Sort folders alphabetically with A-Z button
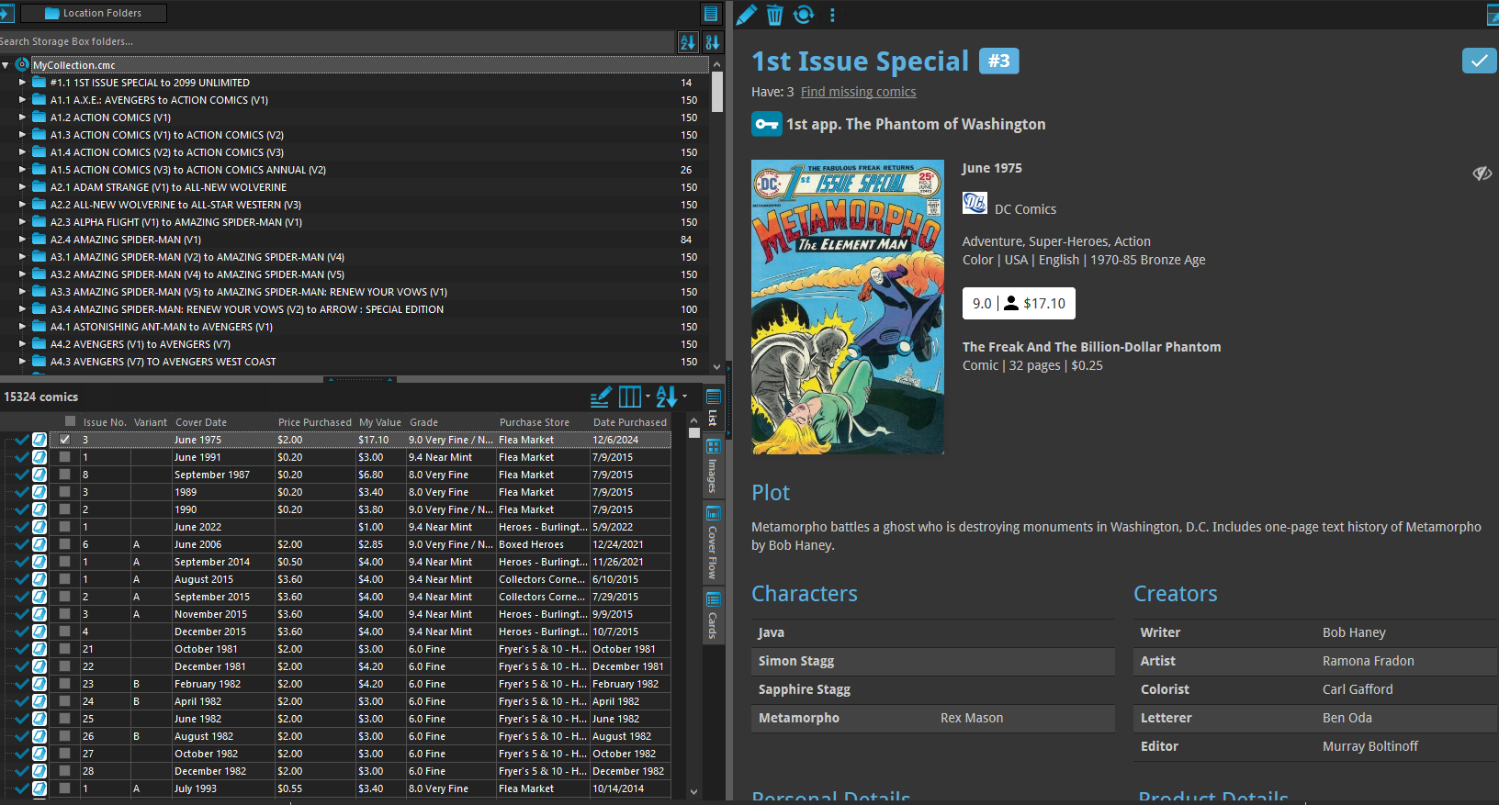This screenshot has height=805, width=1499. click(687, 42)
